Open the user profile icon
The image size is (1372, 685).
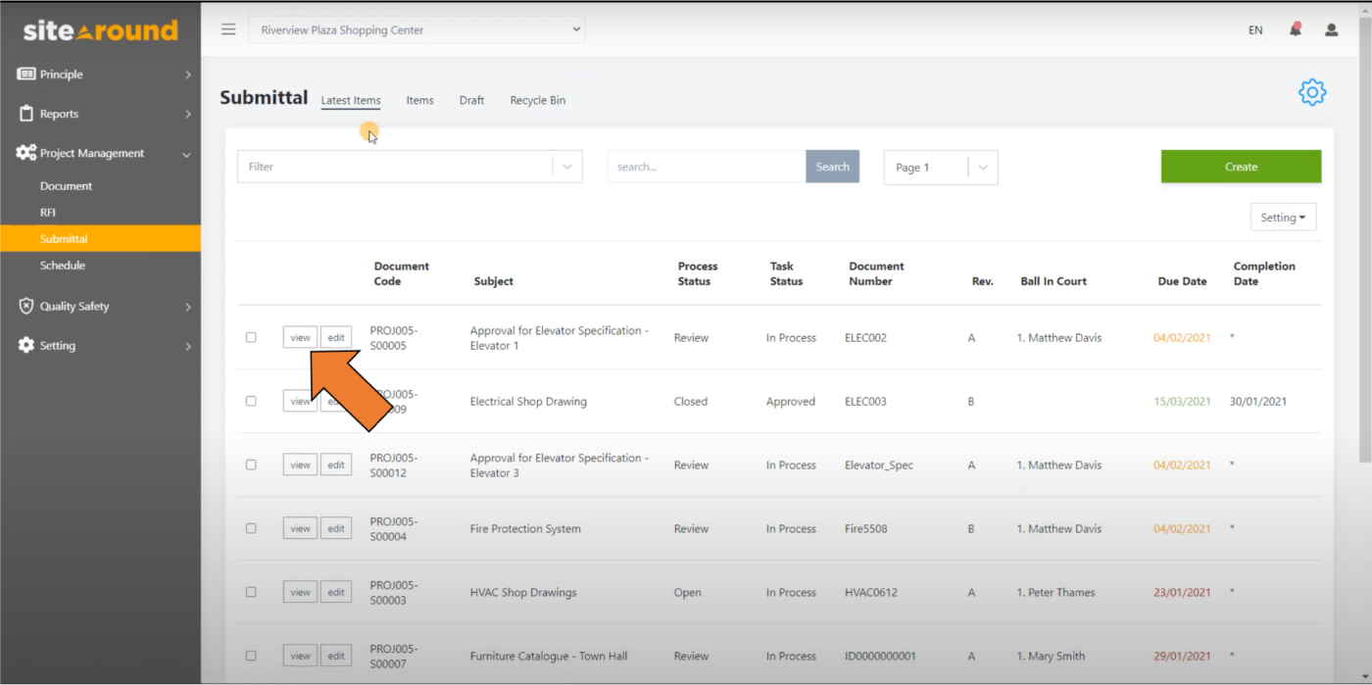(x=1331, y=29)
